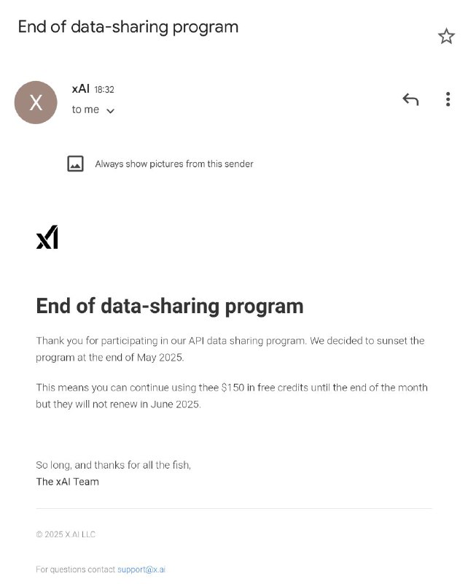Star this email from xAI
468x584 pixels.
pos(446,36)
